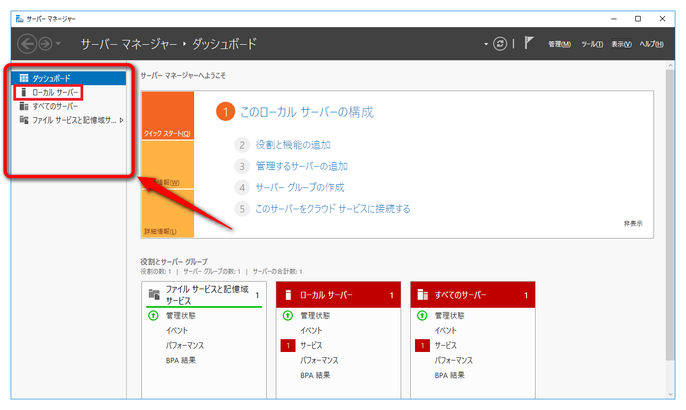
Task: Click file services tile header icon
Action: tap(154, 294)
